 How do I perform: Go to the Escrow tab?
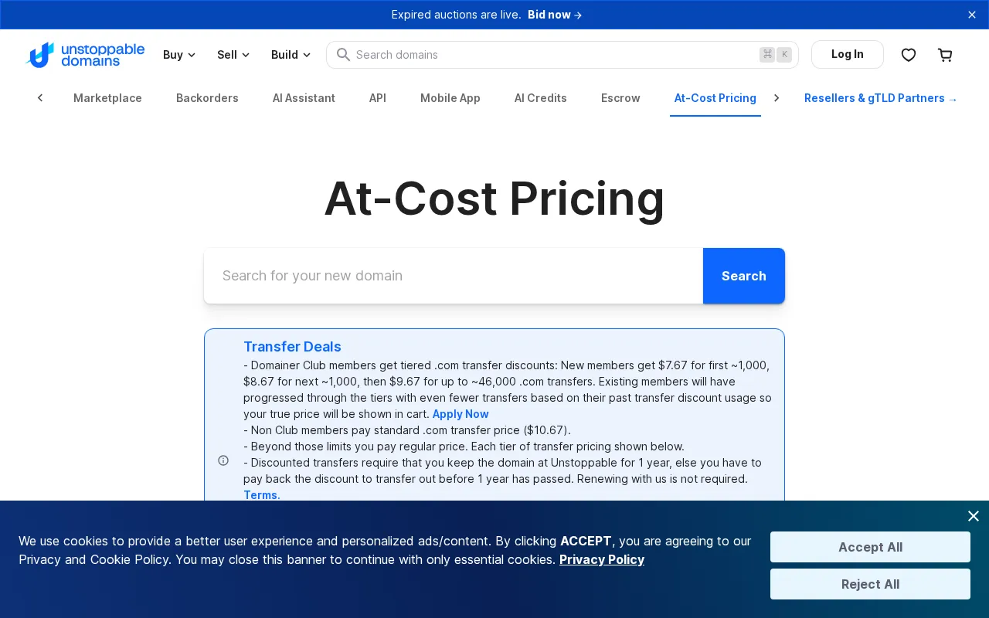[620, 98]
